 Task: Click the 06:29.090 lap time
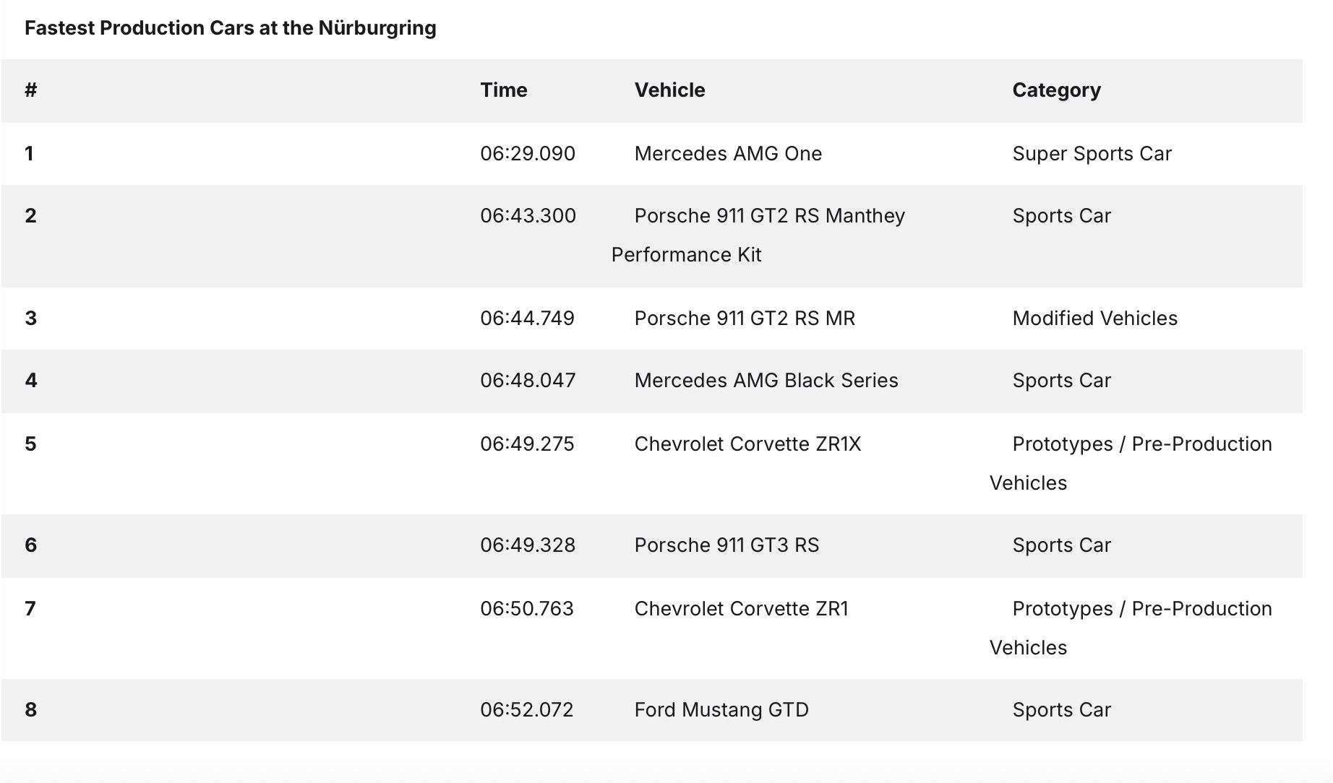528,154
